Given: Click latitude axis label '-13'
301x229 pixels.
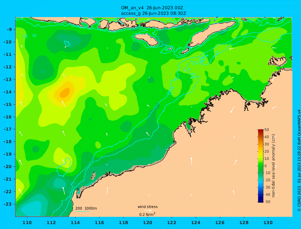Looking at the screenshot, I should [8, 79].
